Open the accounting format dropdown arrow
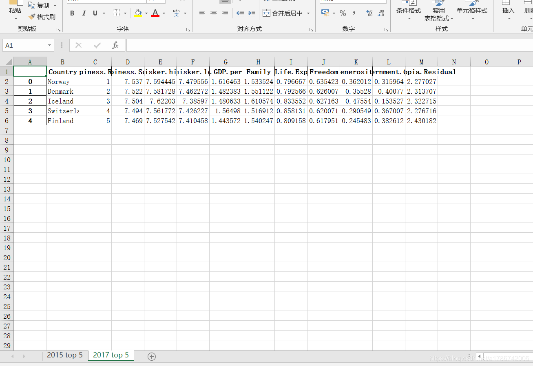Screen dimensions: 533x366 click(334, 13)
